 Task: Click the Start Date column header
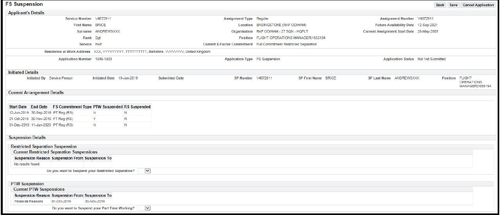18,107
